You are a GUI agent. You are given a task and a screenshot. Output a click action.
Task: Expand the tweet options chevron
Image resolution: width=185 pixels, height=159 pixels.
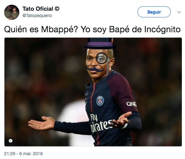(179, 12)
